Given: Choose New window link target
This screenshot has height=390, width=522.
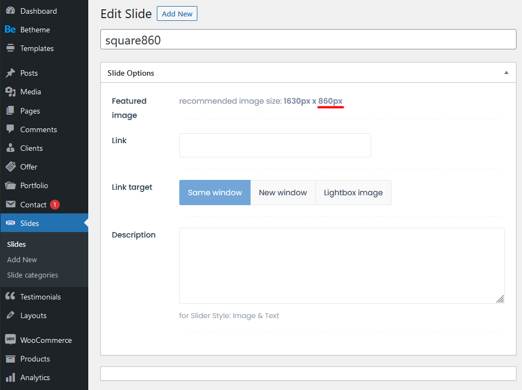Looking at the screenshot, I should pyautogui.click(x=283, y=193).
